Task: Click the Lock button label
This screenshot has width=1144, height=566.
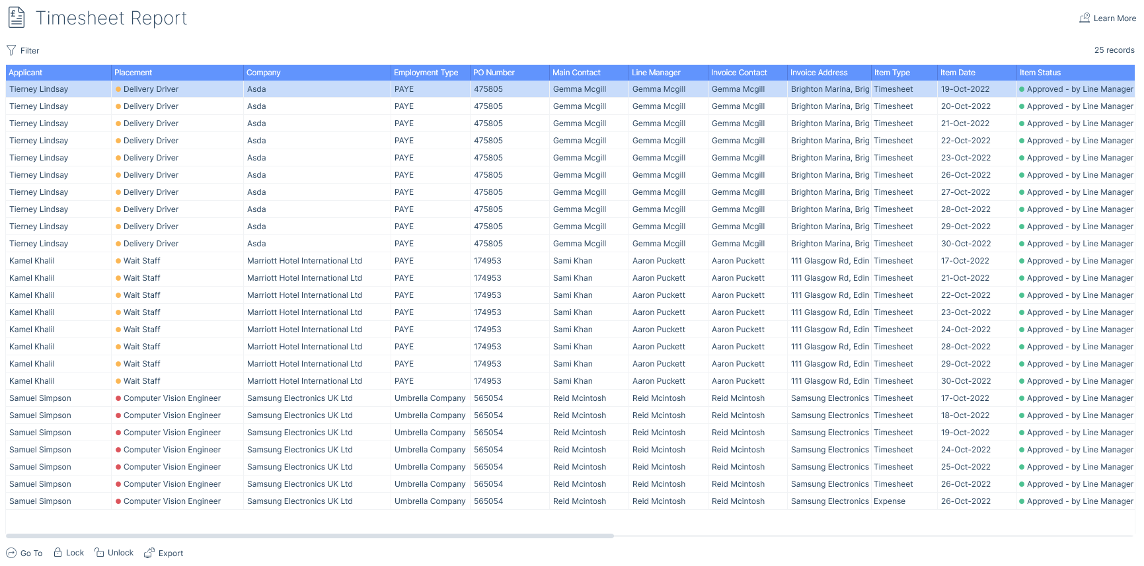Action: pyautogui.click(x=75, y=553)
